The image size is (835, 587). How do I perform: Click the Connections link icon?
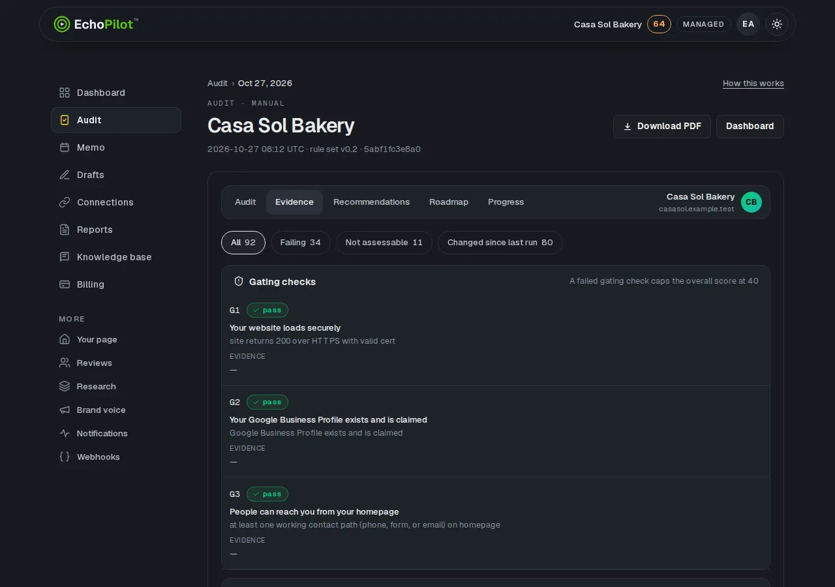pyautogui.click(x=65, y=202)
